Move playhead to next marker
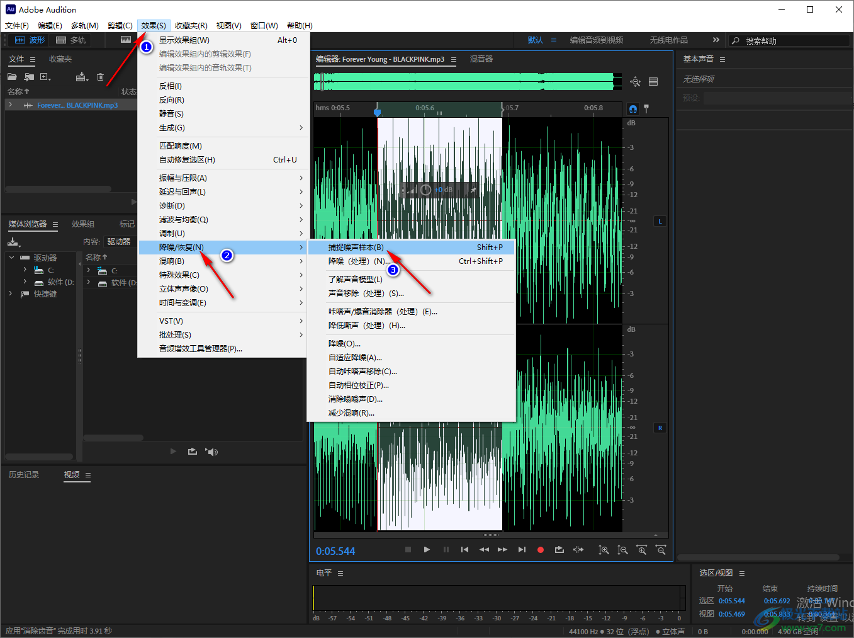Screen dimensions: 854x638 [x=522, y=550]
